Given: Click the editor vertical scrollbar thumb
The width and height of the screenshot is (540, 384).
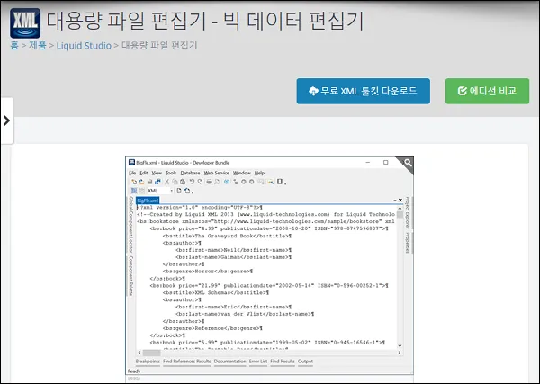Looking at the screenshot, I should pyautogui.click(x=400, y=215).
